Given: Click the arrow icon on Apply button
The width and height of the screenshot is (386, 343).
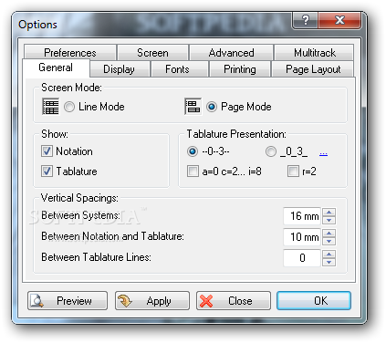Looking at the screenshot, I should coord(124,300).
